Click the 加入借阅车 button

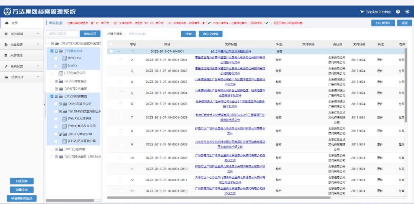pos(383,23)
